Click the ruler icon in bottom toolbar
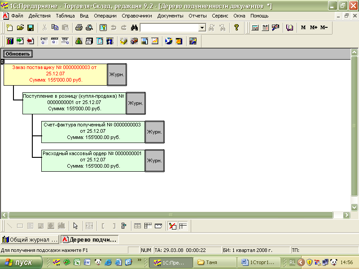The image size is (359, 269). click(158, 226)
